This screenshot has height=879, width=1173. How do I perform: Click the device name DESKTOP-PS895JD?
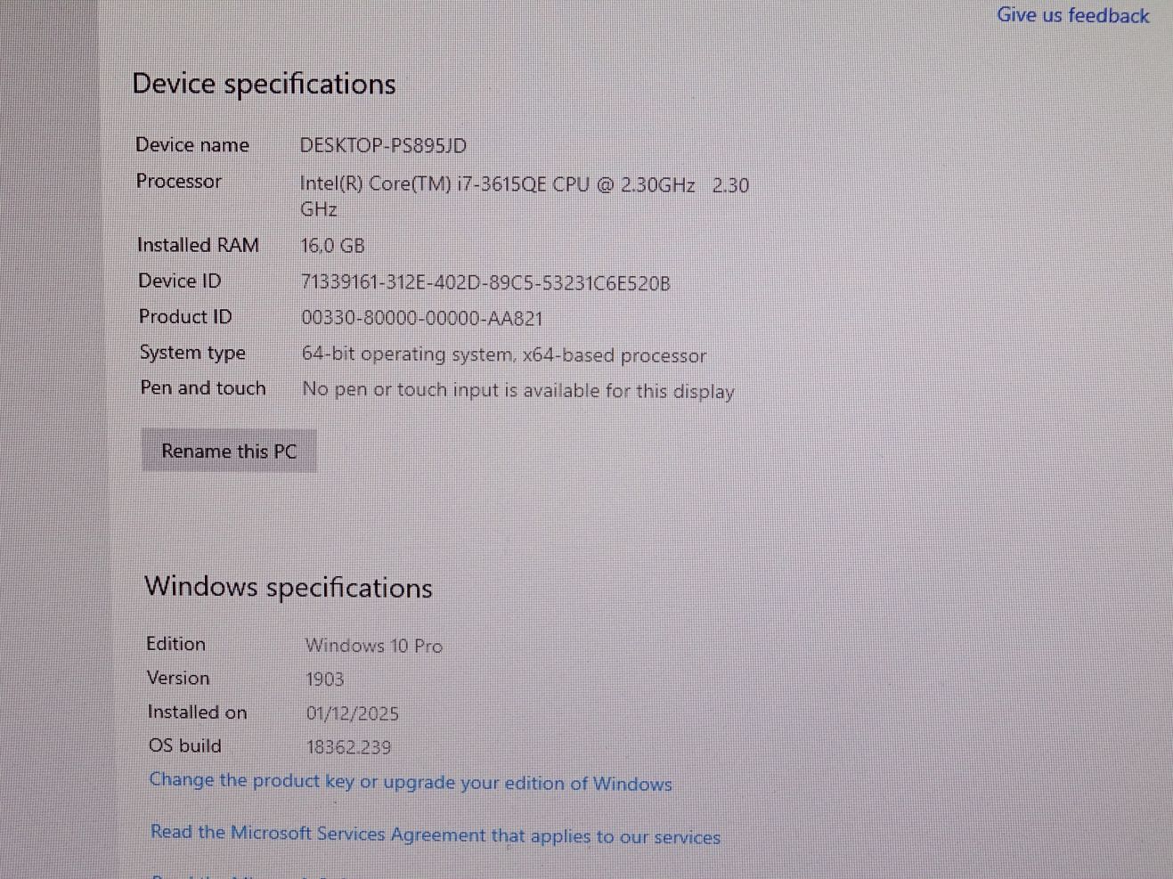tap(383, 146)
